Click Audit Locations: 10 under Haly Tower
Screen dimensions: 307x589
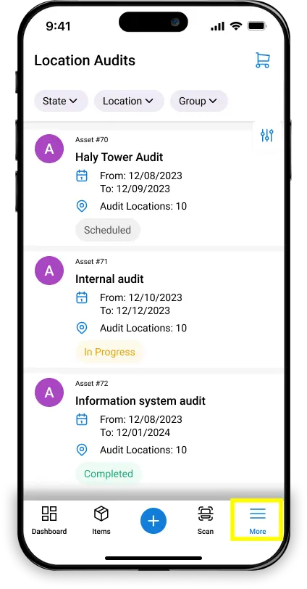(x=143, y=206)
